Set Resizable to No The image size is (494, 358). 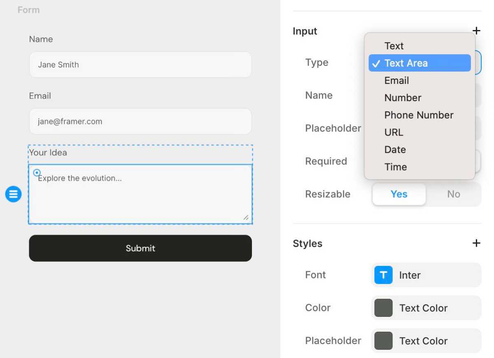pos(454,194)
